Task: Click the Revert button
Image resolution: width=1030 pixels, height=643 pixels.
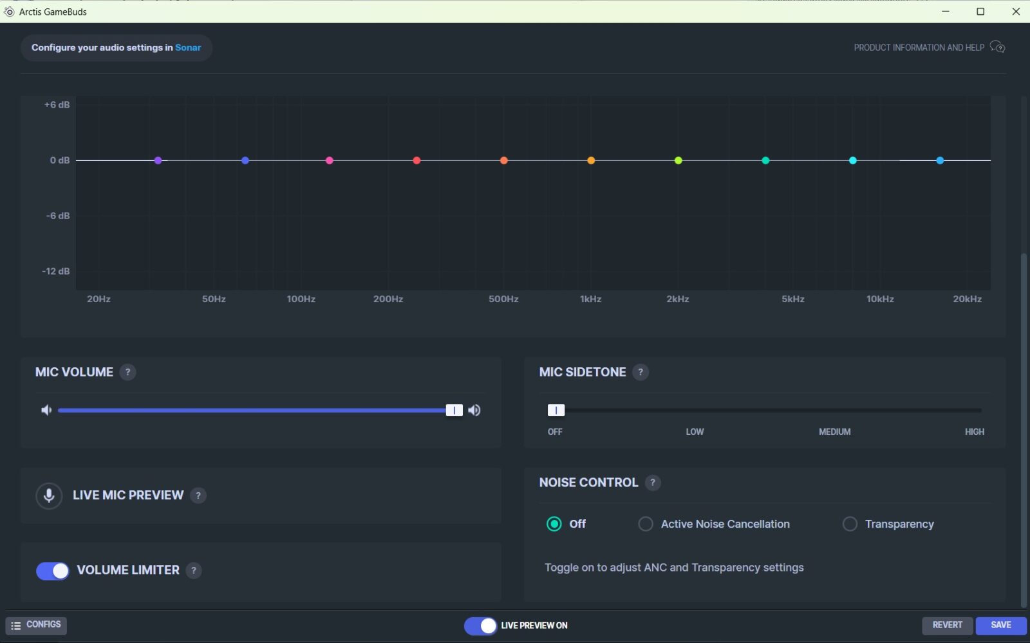Action: (947, 625)
